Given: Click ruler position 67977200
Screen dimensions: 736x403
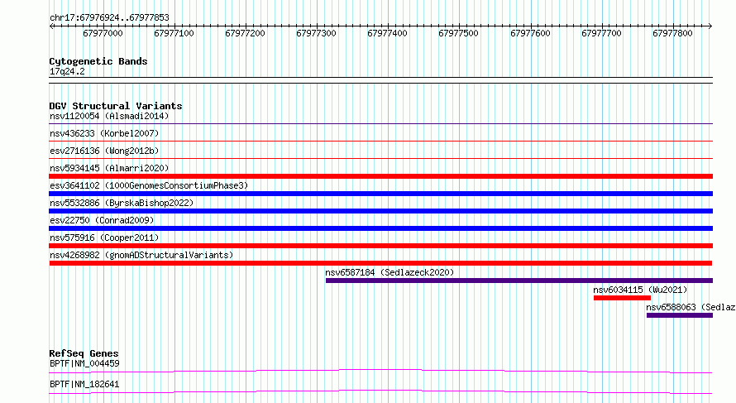Looking at the screenshot, I should [x=245, y=33].
